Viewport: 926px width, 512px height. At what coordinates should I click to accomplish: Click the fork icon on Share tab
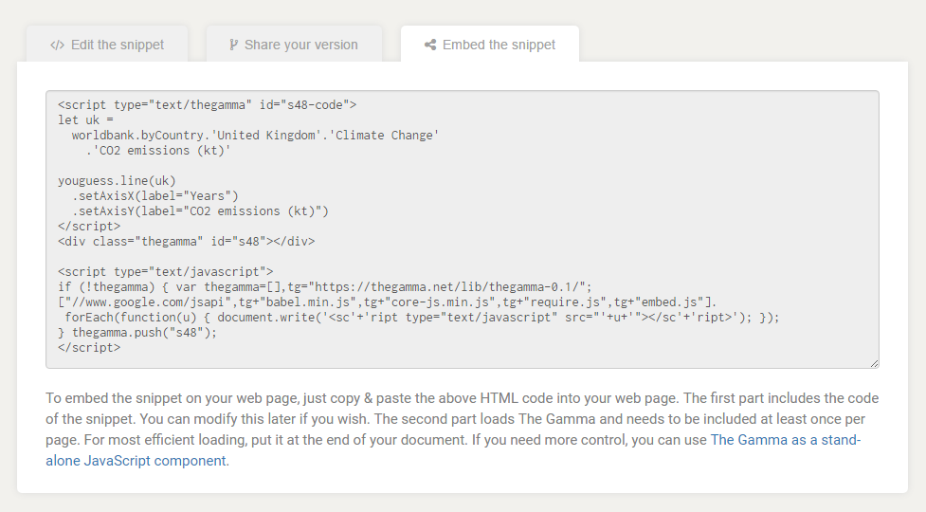pyautogui.click(x=234, y=45)
